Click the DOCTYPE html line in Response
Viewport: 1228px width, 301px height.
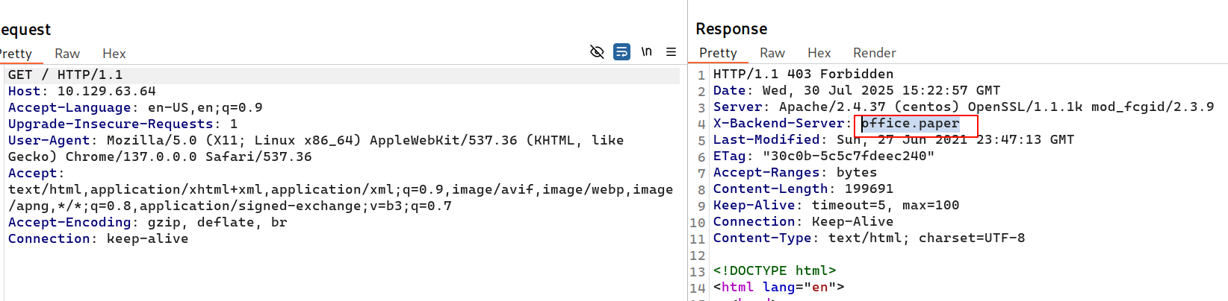click(x=774, y=270)
